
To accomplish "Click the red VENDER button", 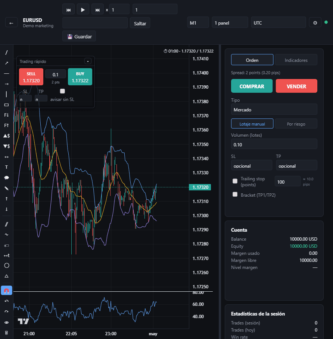I will coord(296,86).
